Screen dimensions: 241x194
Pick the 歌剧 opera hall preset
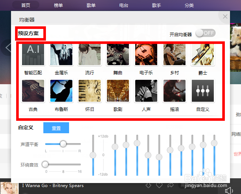tap(118, 91)
